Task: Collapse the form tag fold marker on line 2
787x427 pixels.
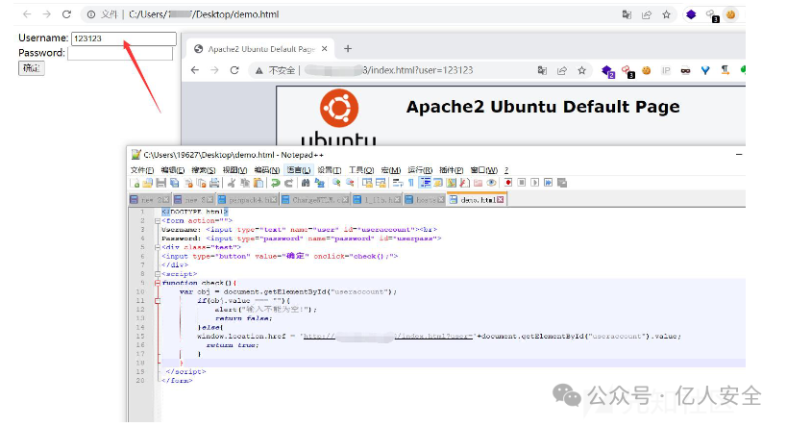Action: coord(158,220)
